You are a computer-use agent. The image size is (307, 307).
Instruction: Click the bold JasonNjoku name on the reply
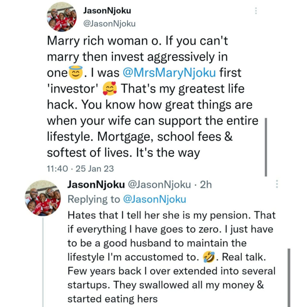[x=96, y=184]
